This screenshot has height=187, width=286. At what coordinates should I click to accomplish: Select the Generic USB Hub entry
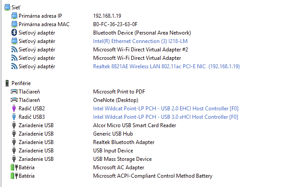(x=114, y=134)
